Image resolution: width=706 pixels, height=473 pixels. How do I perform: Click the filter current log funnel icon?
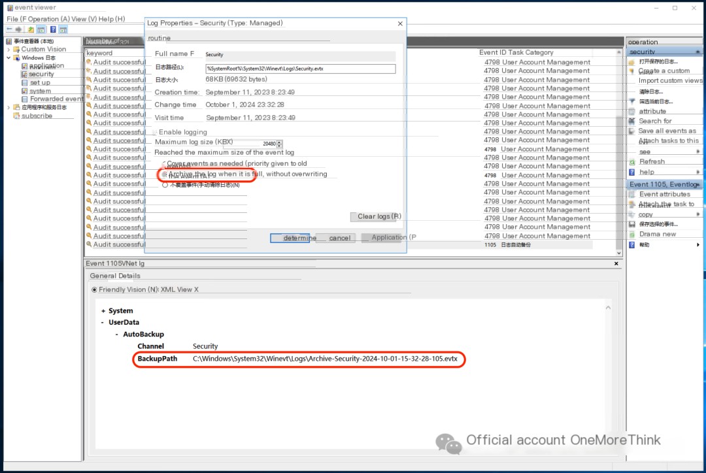tap(632, 101)
